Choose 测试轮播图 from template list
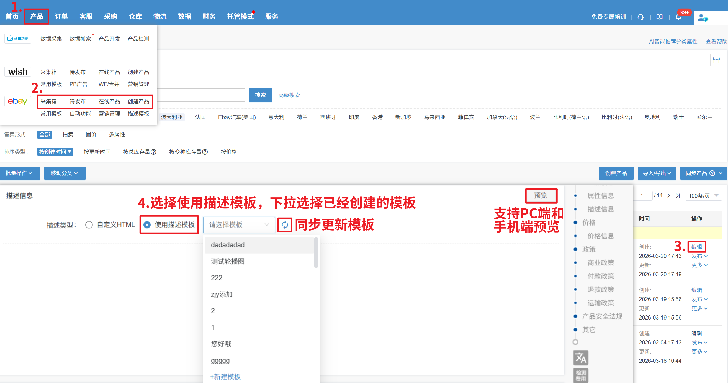This screenshot has width=728, height=383. point(228,261)
